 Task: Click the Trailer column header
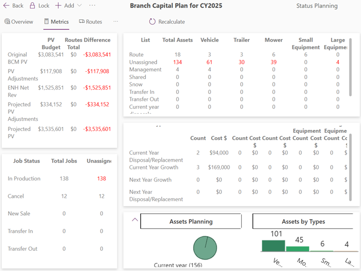click(242, 40)
